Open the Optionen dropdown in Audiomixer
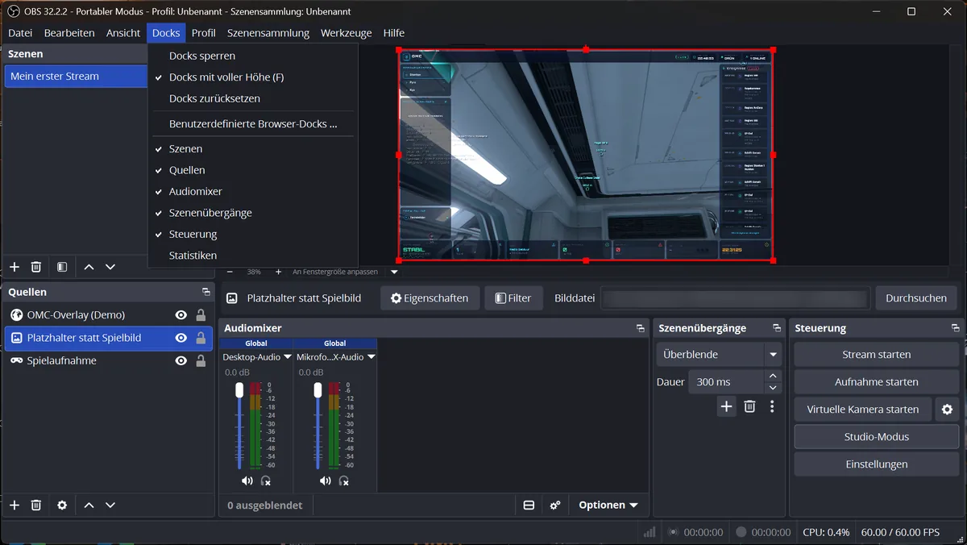 [608, 505]
